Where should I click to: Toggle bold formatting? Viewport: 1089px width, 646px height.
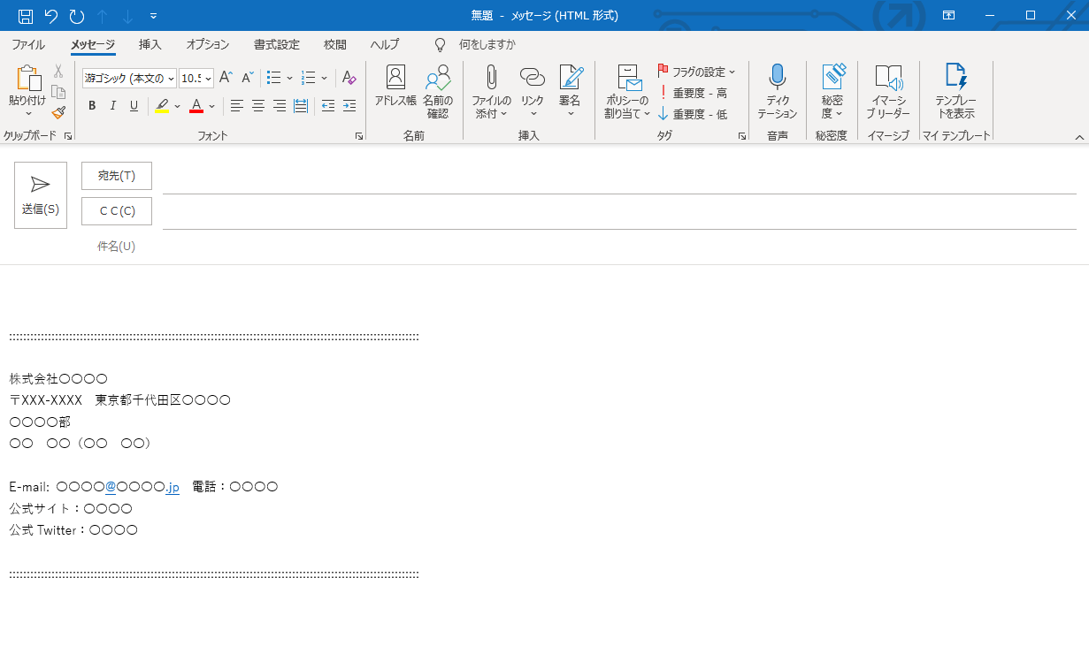(92, 106)
